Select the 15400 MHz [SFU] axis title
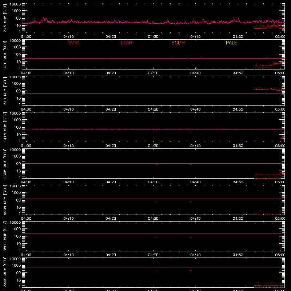Image resolution: width=291 pixels, height=291 pixels. click(x=5, y=272)
